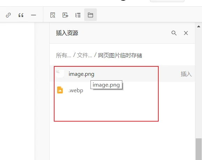Insert a hyperlink with the link icon
Screen dimensions: 202x160
(8, 15)
